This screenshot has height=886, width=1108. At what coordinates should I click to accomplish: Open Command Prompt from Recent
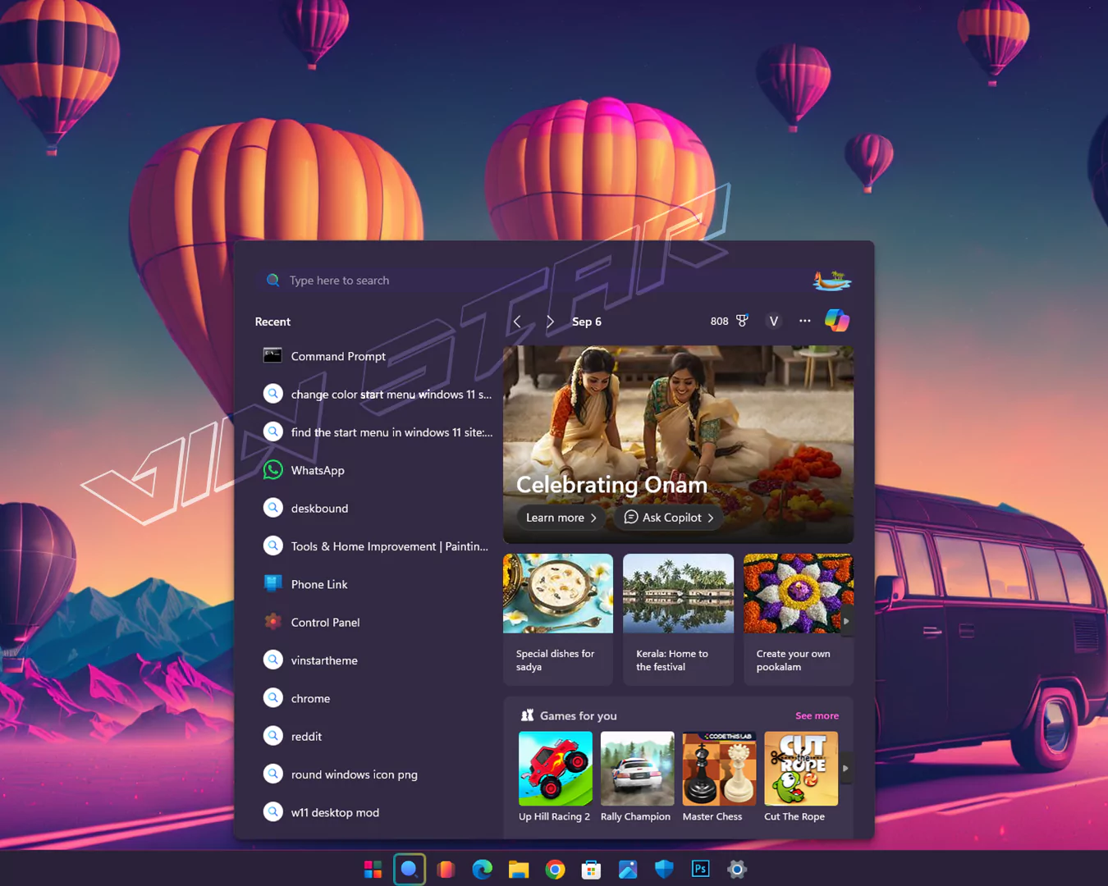coord(376,356)
